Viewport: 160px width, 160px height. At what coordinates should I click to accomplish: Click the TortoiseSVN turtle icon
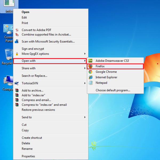[17, 83]
